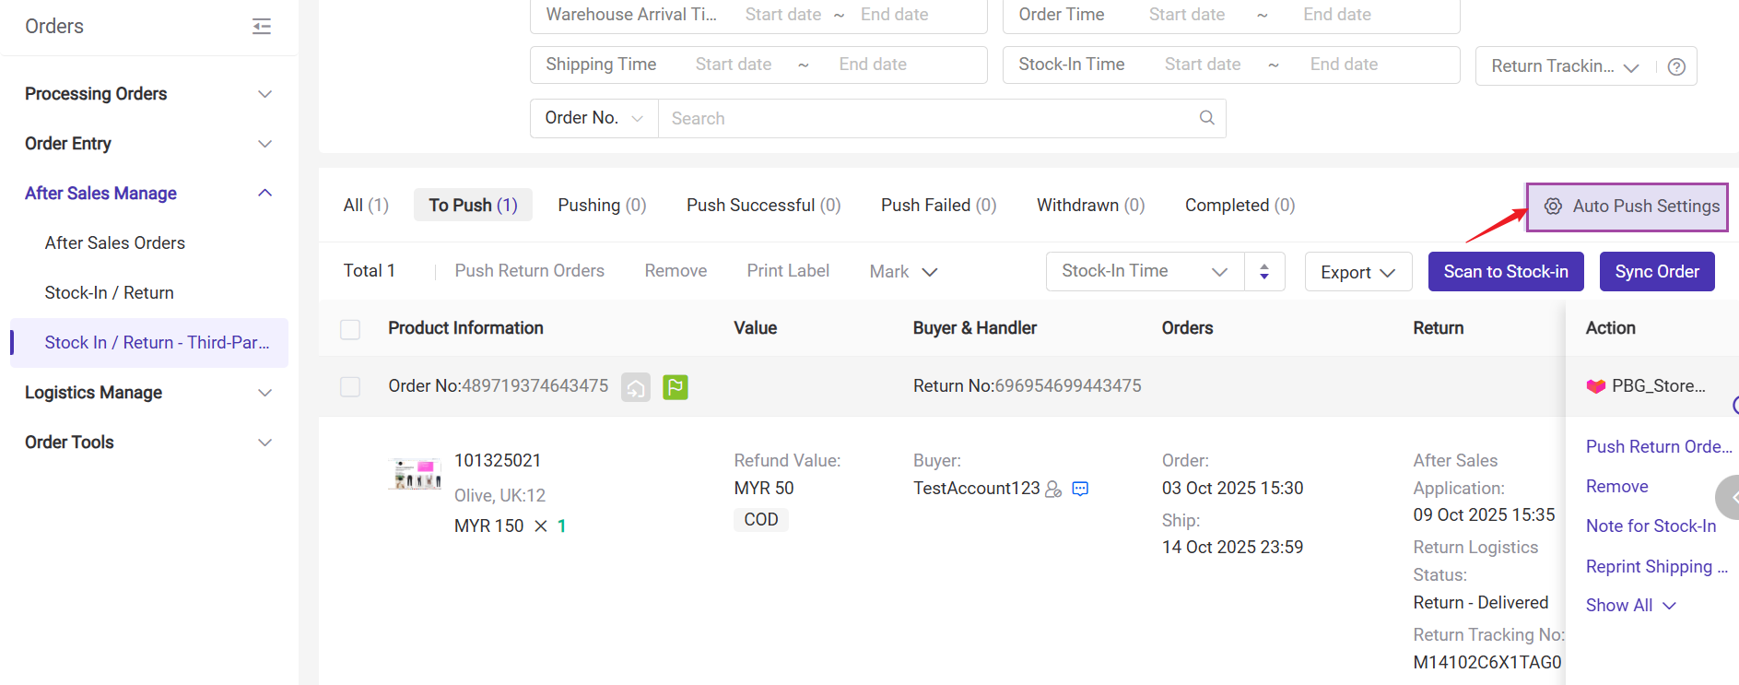Viewport: 1739px width, 685px height.
Task: Open the help question mark icon
Action: click(x=1676, y=66)
